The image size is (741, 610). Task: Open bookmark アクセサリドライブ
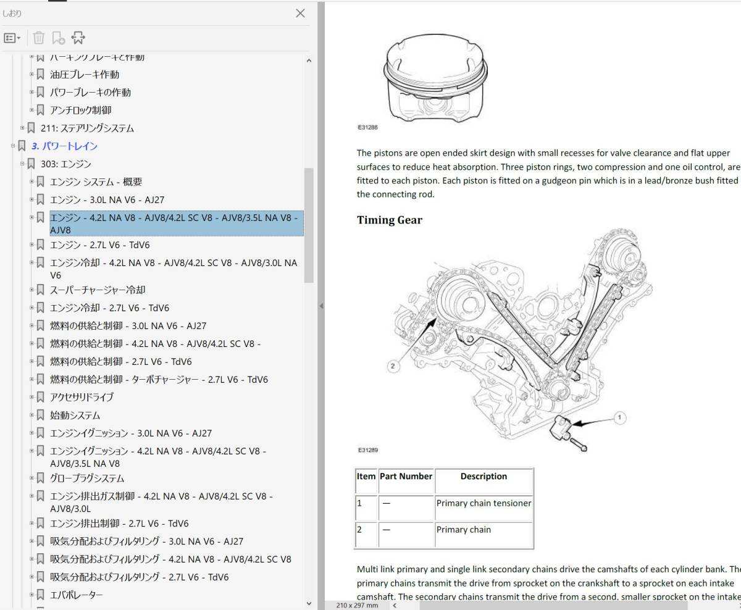pos(82,398)
